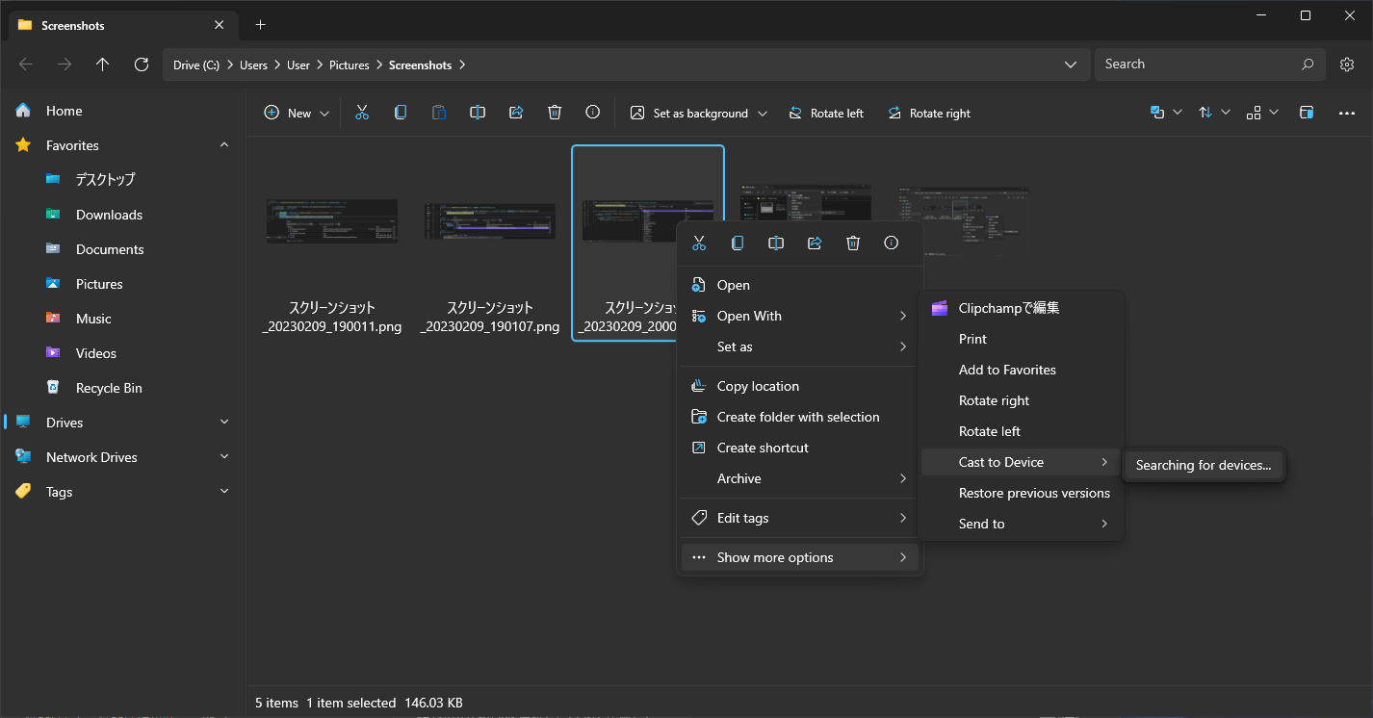Delete the screenshot via trash icon
Image resolution: width=1373 pixels, height=718 pixels.
pos(853,243)
